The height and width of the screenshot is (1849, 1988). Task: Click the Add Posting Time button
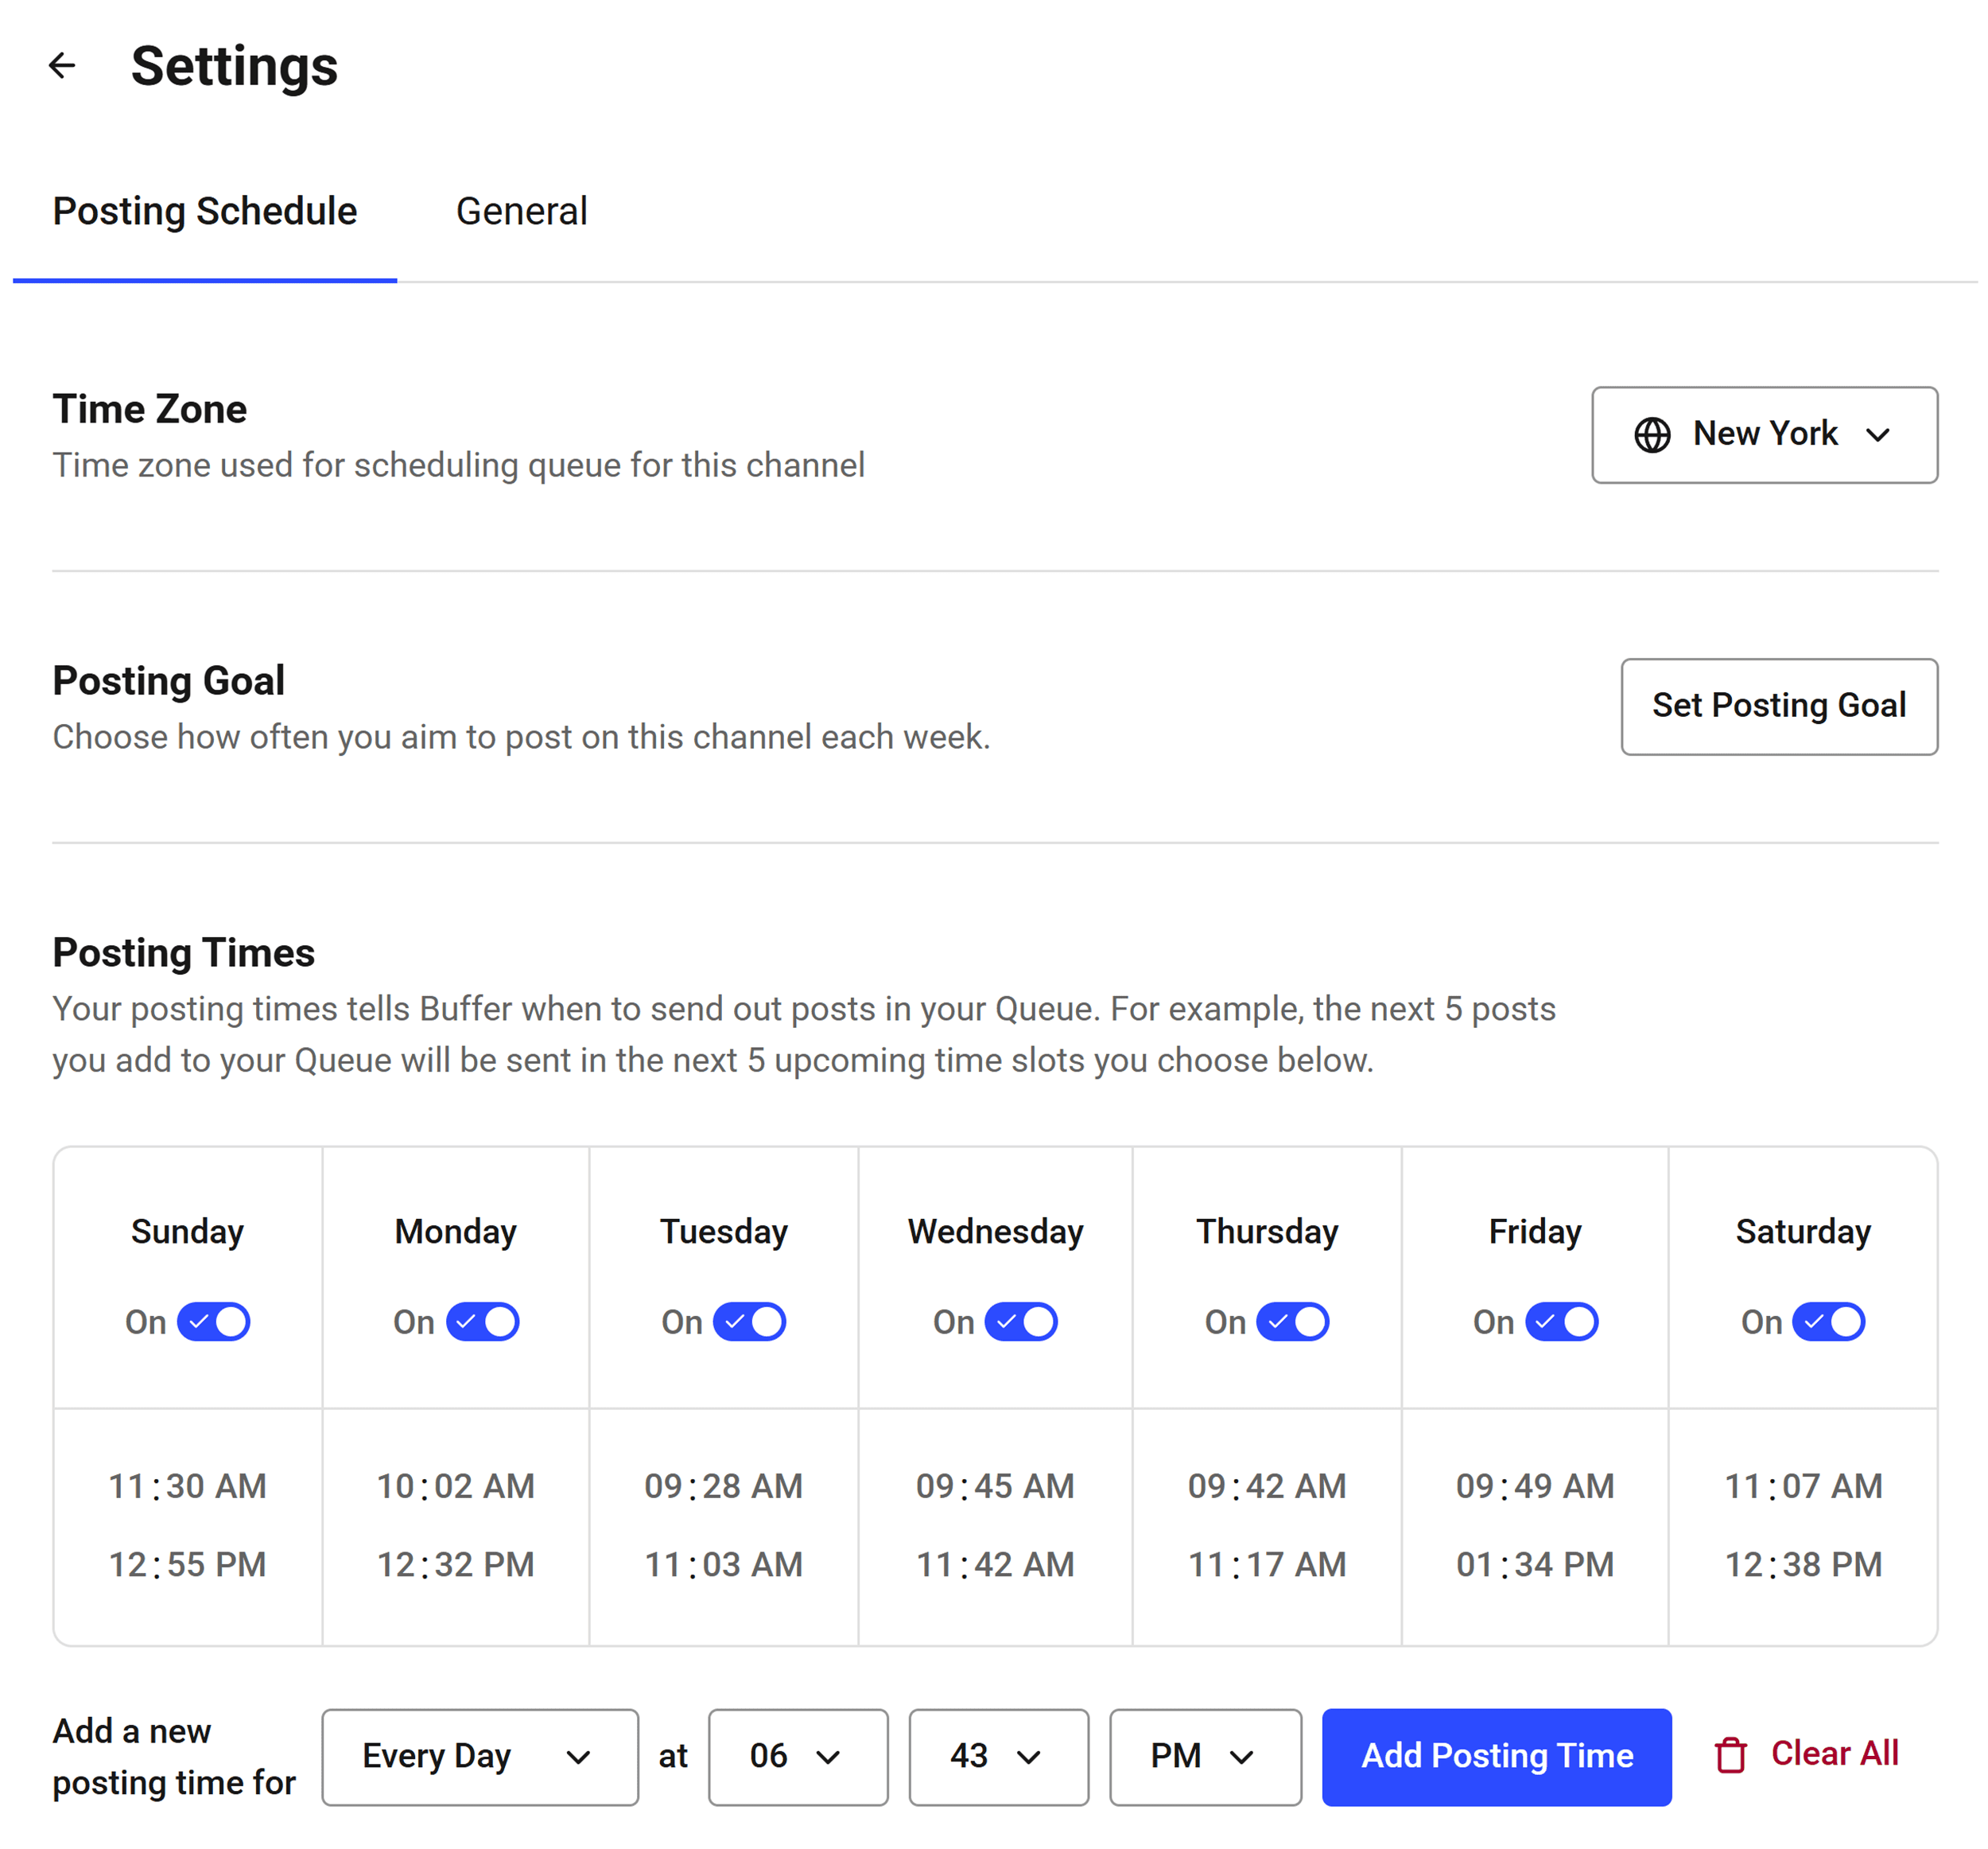pyautogui.click(x=1496, y=1756)
